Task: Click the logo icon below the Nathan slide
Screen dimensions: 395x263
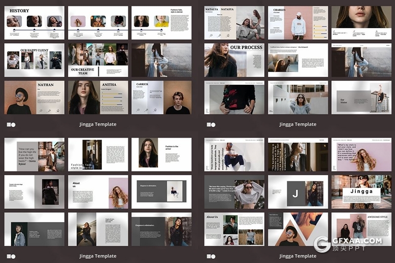Action: point(11,124)
